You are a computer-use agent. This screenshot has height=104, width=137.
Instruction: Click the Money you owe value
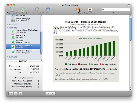click(x=33, y=69)
